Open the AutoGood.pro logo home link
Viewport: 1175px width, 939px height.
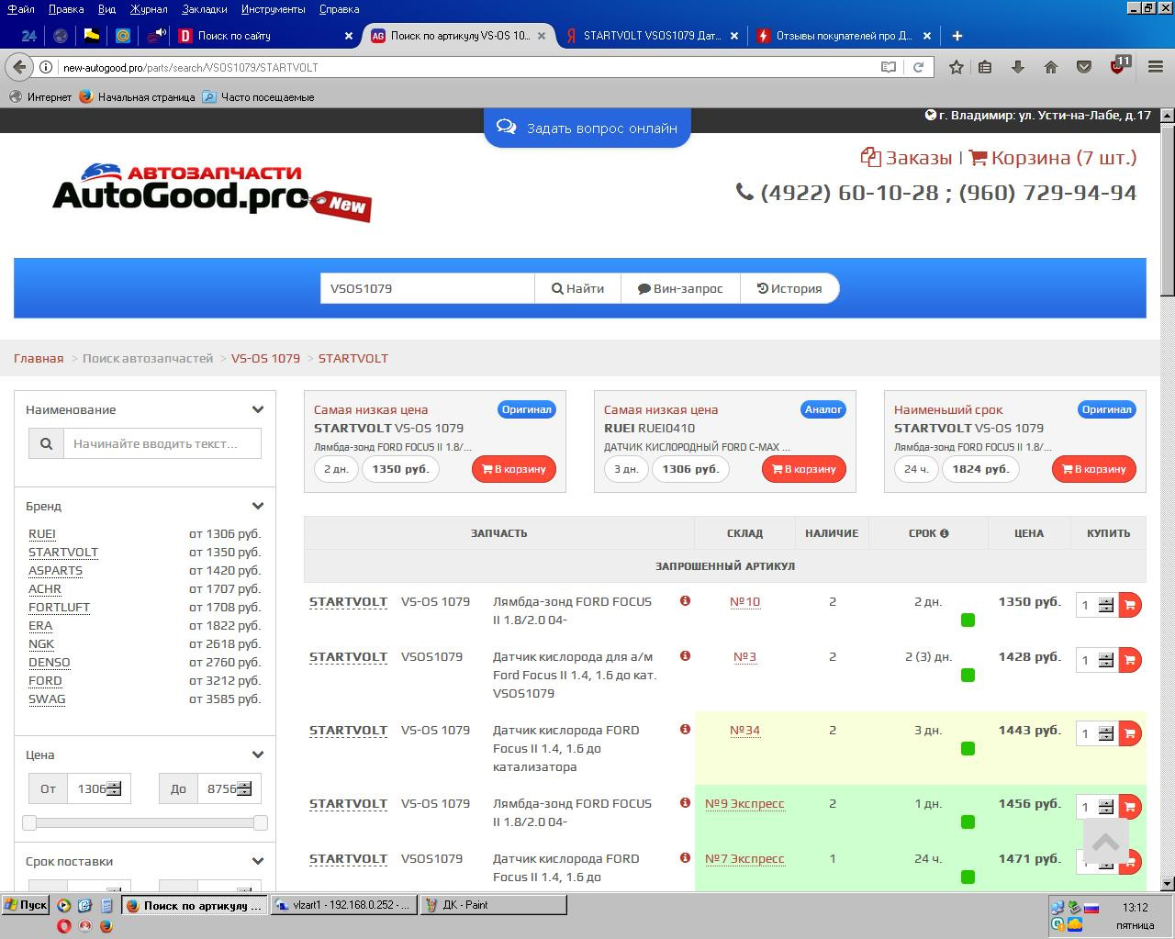point(212,192)
